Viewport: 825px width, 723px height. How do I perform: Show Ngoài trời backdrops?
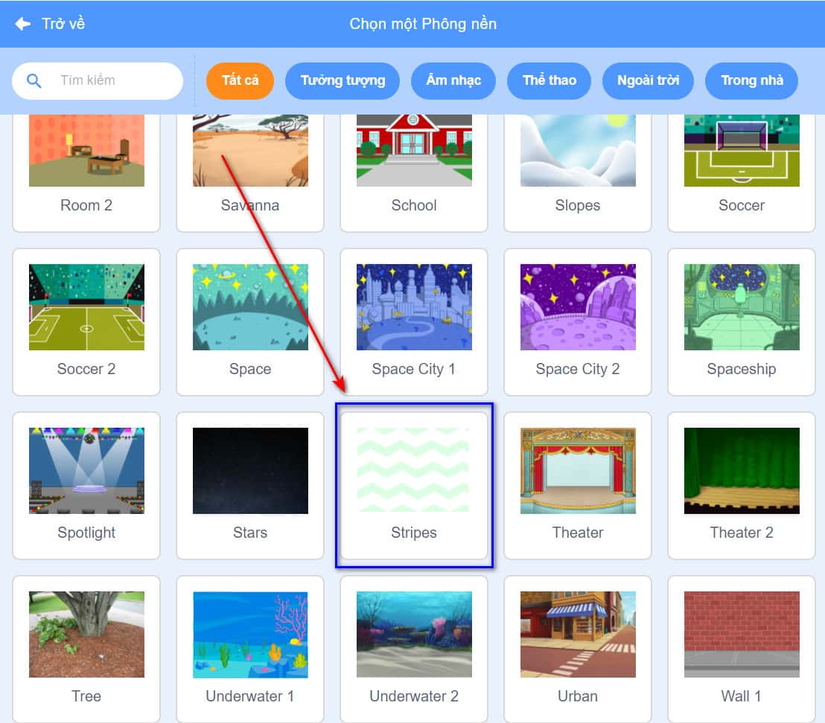pos(648,80)
